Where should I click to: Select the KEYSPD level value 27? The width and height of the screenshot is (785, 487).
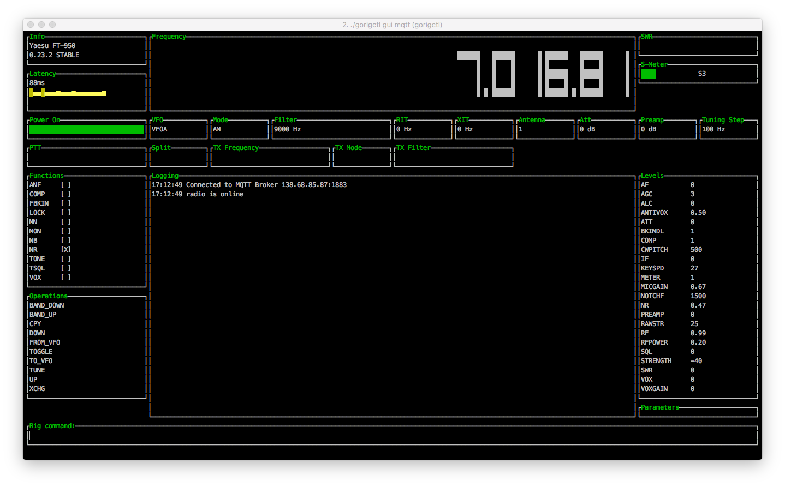coord(694,268)
